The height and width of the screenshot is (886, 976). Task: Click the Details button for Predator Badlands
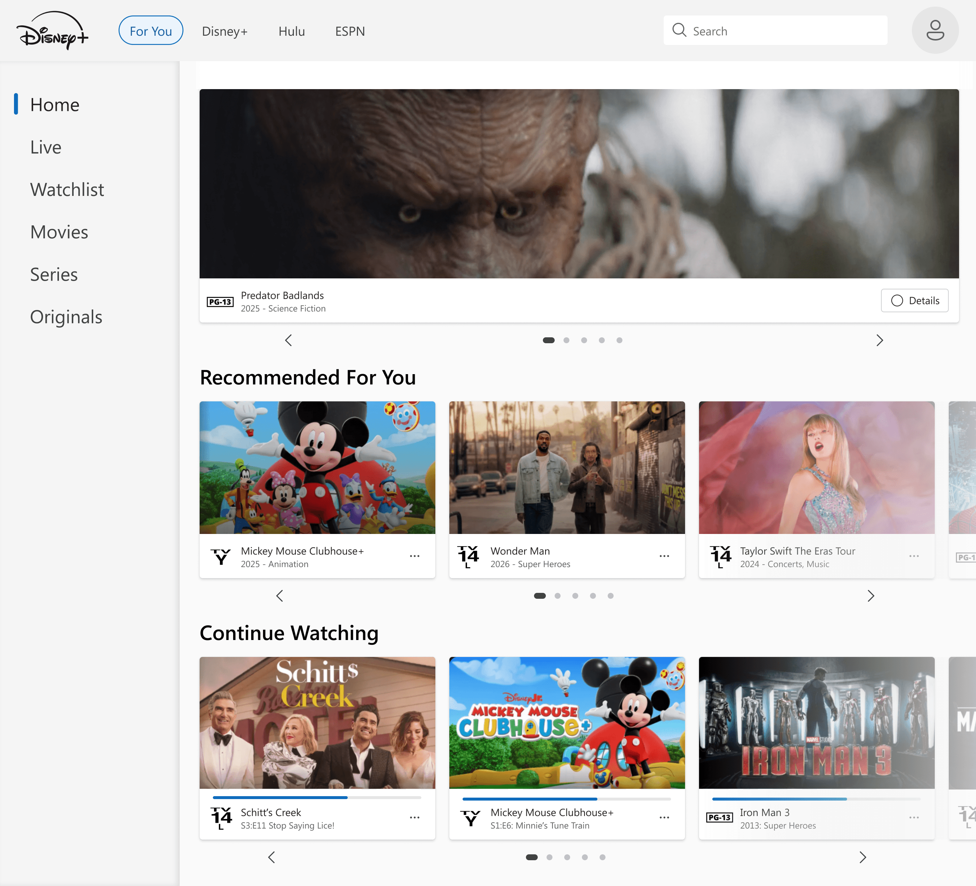tap(914, 300)
